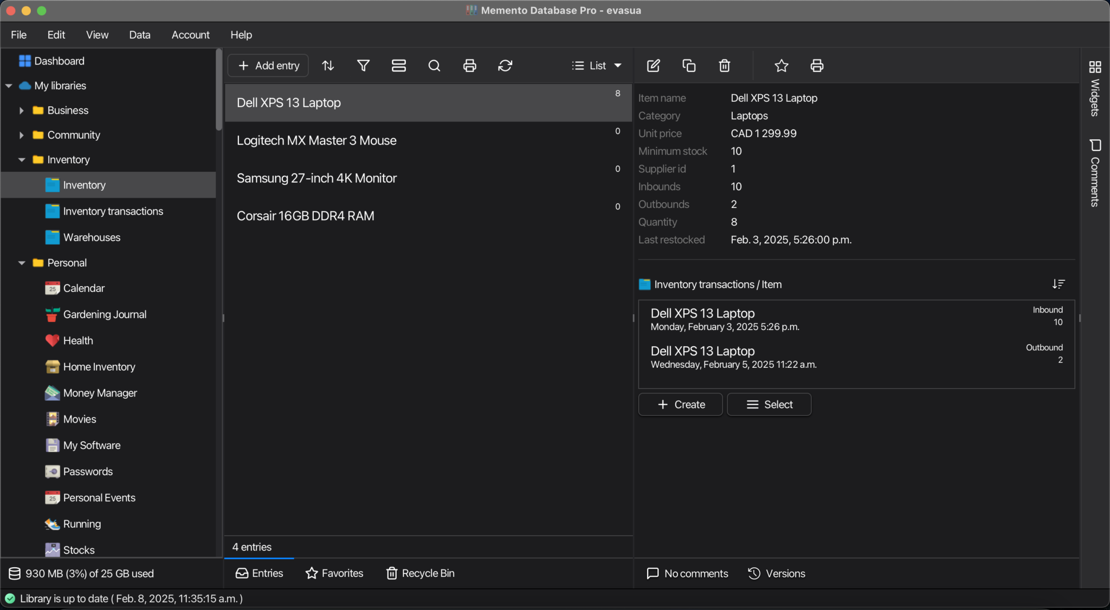This screenshot has height=610, width=1110.
Task: Open the Widgets side panel
Action: 1095,88
